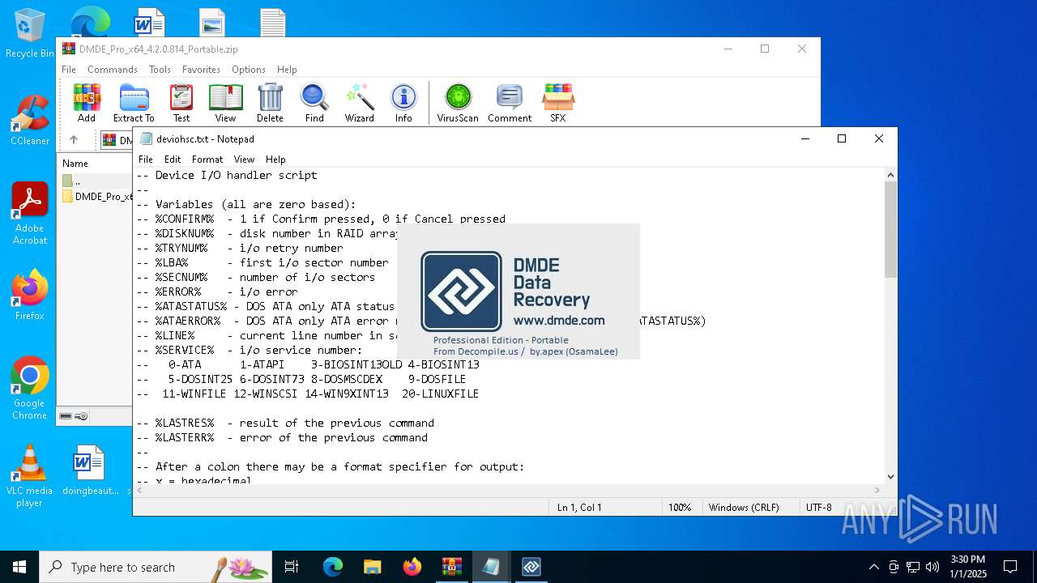1037x583 pixels.
Task: Select the DMDE_Pro folder in WinRAR list
Action: (x=98, y=197)
